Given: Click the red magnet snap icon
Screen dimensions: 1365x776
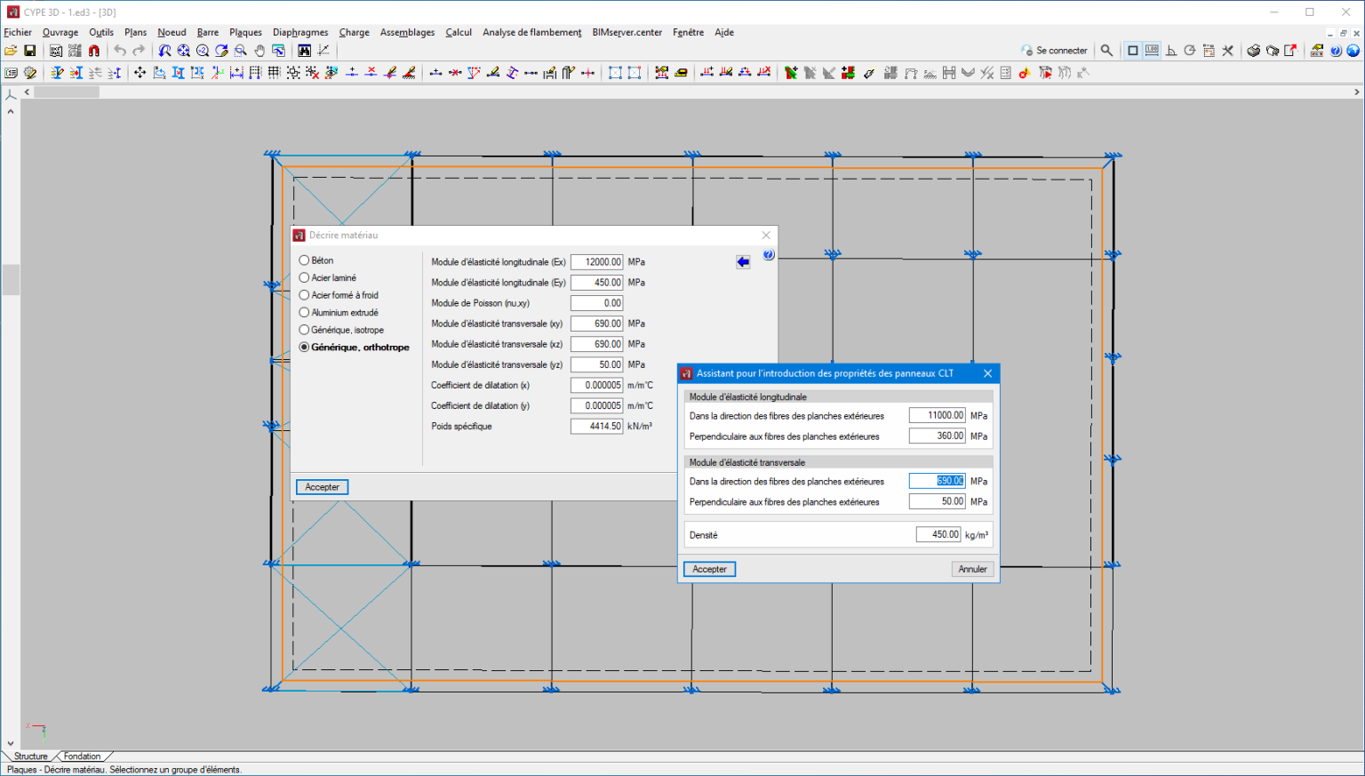Looking at the screenshot, I should pos(94,51).
